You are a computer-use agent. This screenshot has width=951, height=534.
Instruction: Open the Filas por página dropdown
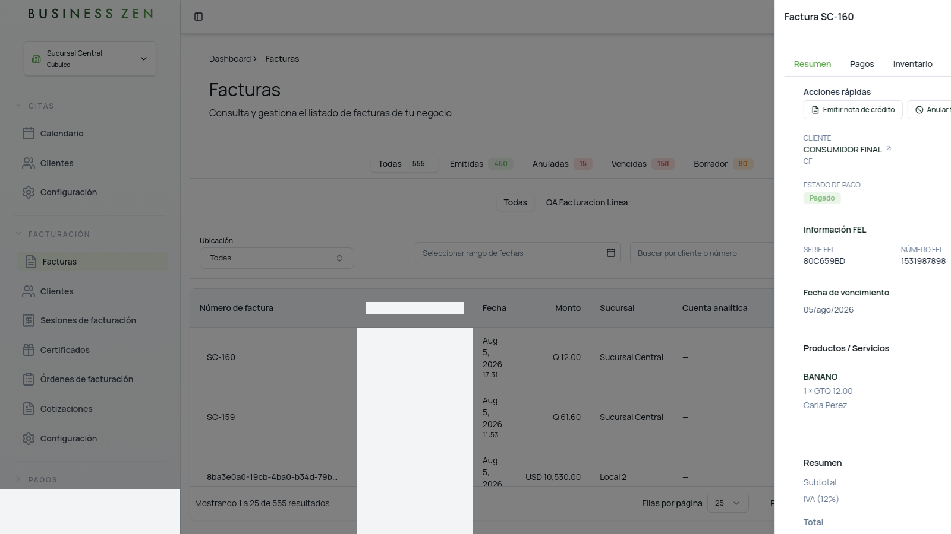(728, 503)
